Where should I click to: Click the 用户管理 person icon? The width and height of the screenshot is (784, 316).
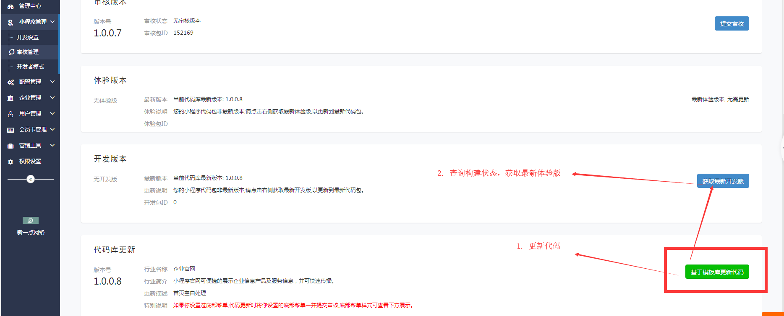pyautogui.click(x=10, y=114)
